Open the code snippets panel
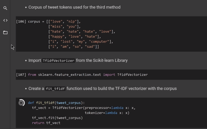 pyautogui.click(x=5, y=20)
